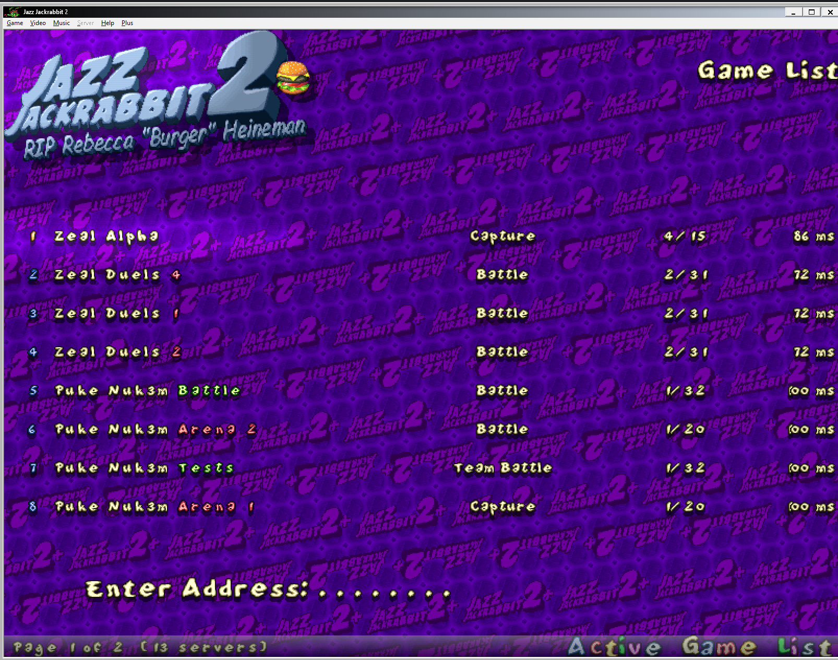Image resolution: width=838 pixels, height=660 pixels.
Task: Select the Puke Nuk3m Tests server
Action: pyautogui.click(x=145, y=468)
